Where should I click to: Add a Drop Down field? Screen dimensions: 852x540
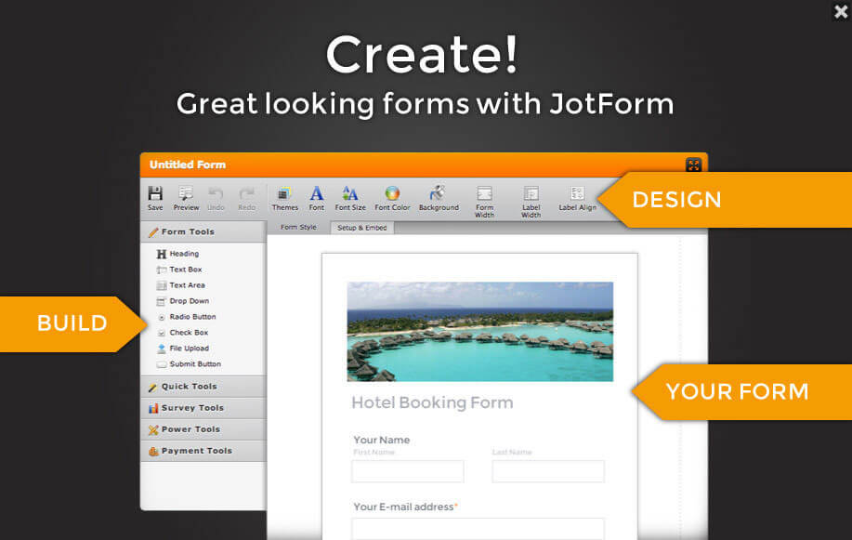coord(182,301)
